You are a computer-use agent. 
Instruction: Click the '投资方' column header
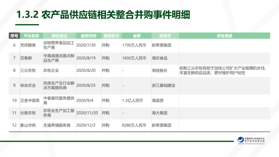[165, 36]
